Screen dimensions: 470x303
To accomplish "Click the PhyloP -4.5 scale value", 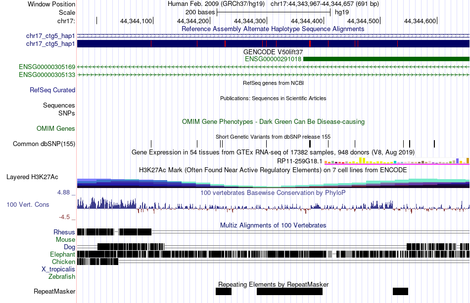I will coord(64,217).
